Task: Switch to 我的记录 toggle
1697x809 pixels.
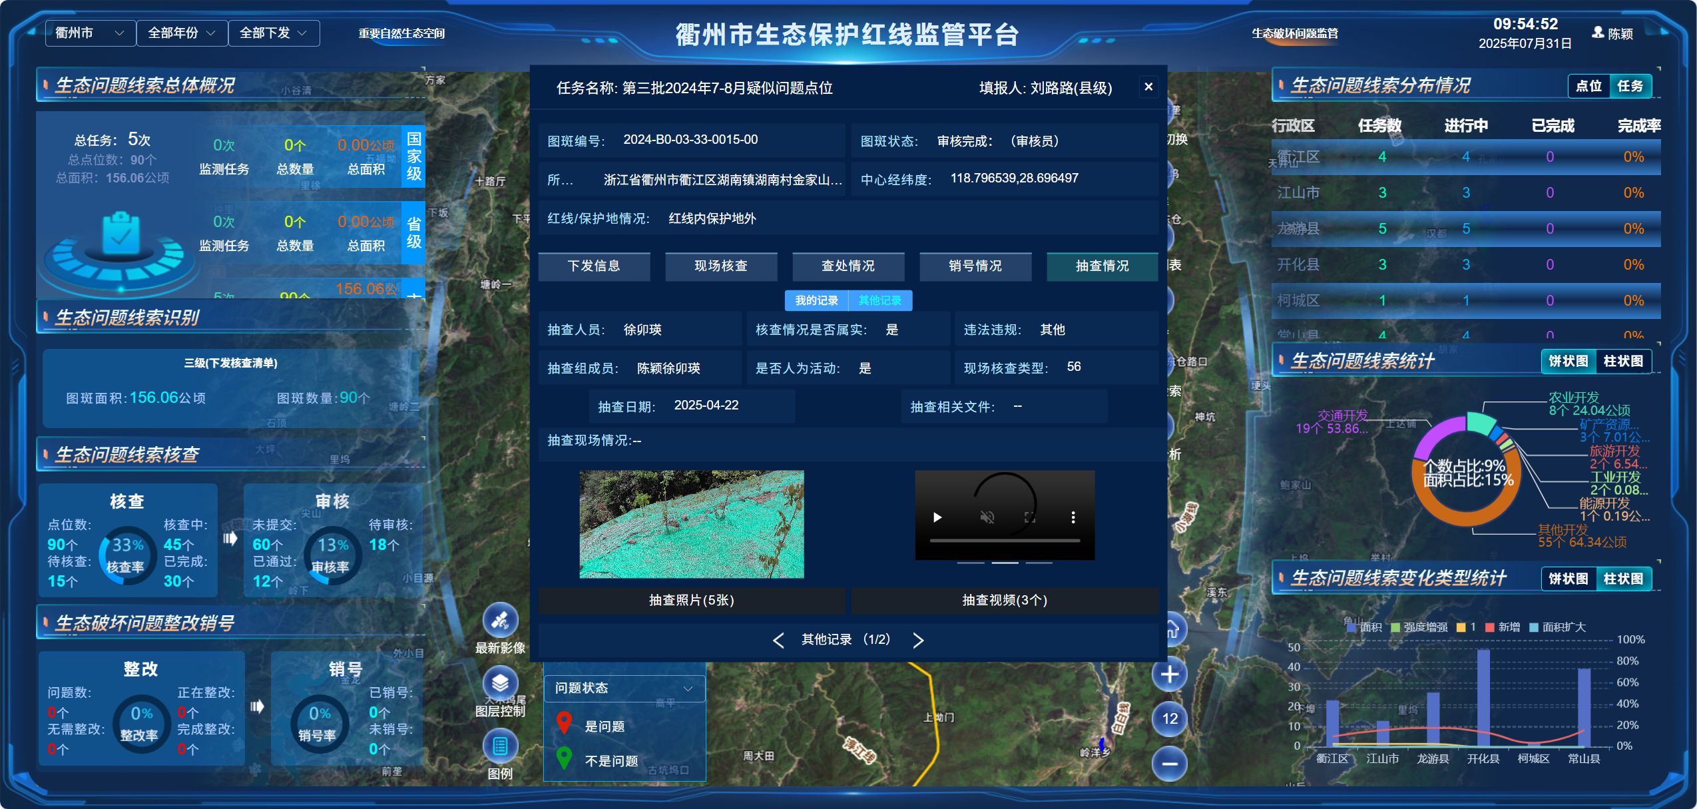Action: click(x=816, y=300)
